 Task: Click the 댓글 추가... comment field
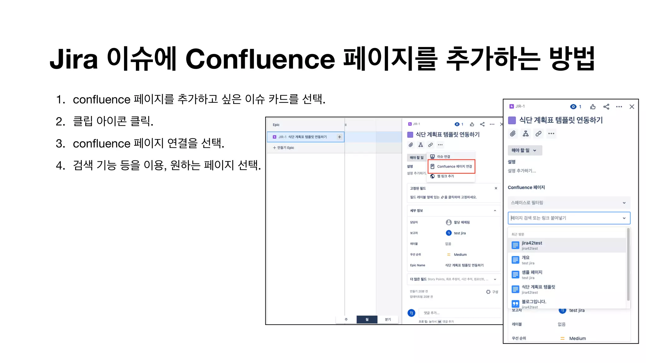coord(460,313)
